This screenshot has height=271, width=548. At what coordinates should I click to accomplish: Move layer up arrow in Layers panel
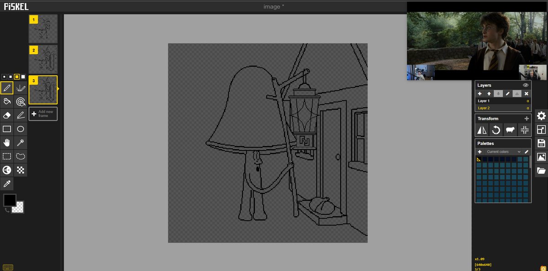(489, 94)
